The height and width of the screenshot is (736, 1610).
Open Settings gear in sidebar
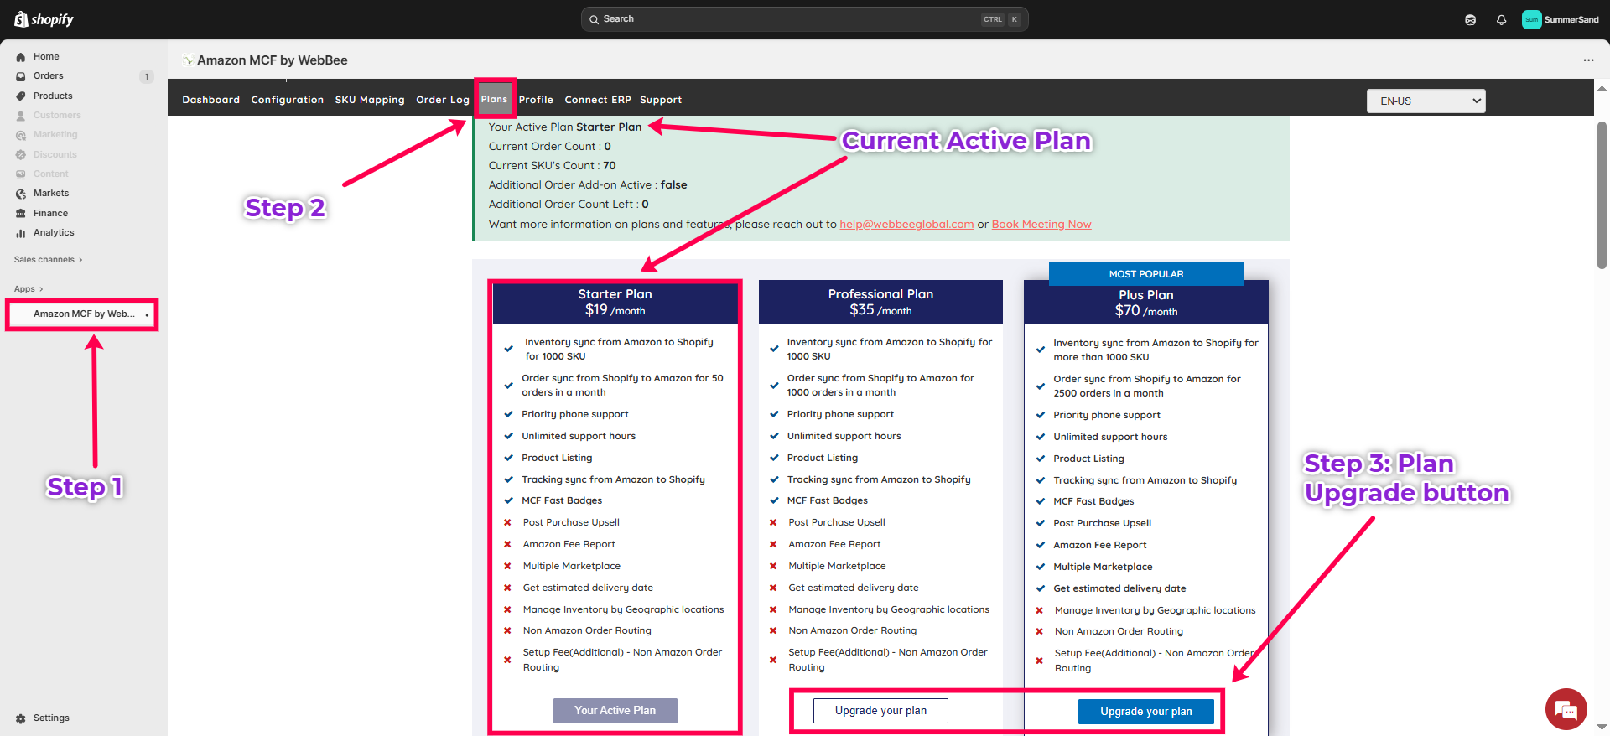coord(21,718)
